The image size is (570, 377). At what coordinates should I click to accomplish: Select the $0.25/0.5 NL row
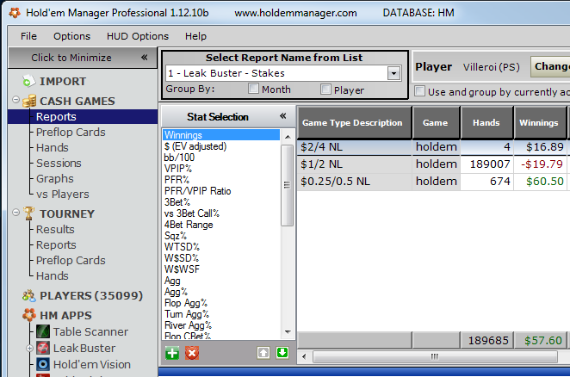pos(432,181)
